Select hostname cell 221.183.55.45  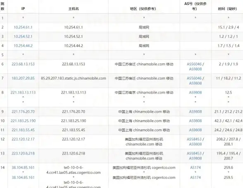tap(74, 130)
